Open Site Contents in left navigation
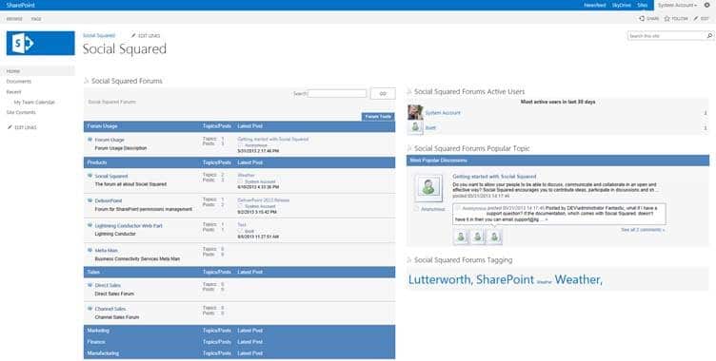 [21, 112]
